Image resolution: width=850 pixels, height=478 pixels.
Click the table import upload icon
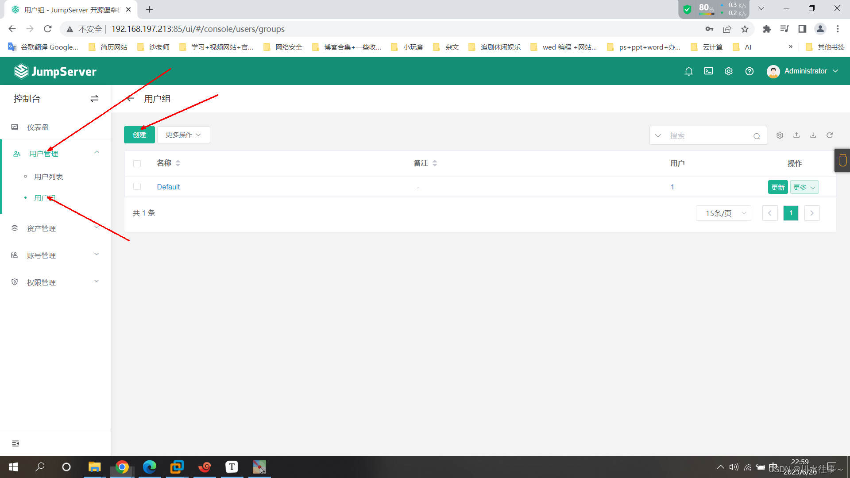(796, 135)
